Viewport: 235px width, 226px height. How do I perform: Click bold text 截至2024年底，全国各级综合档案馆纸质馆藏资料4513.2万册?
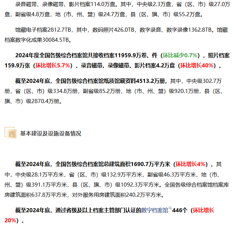(x=91, y=81)
